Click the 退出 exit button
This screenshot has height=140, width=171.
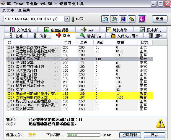coord(160,19)
